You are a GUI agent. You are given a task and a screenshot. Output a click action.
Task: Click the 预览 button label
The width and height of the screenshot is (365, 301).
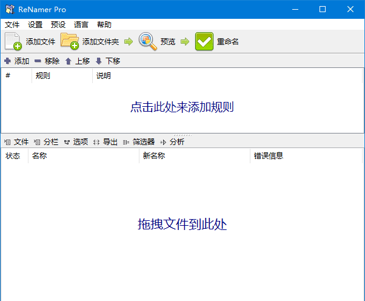tap(167, 42)
